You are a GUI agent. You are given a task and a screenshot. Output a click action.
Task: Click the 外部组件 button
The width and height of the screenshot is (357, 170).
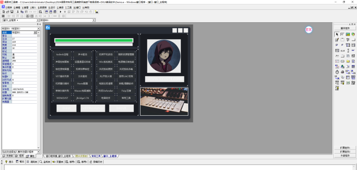(x=345, y=155)
